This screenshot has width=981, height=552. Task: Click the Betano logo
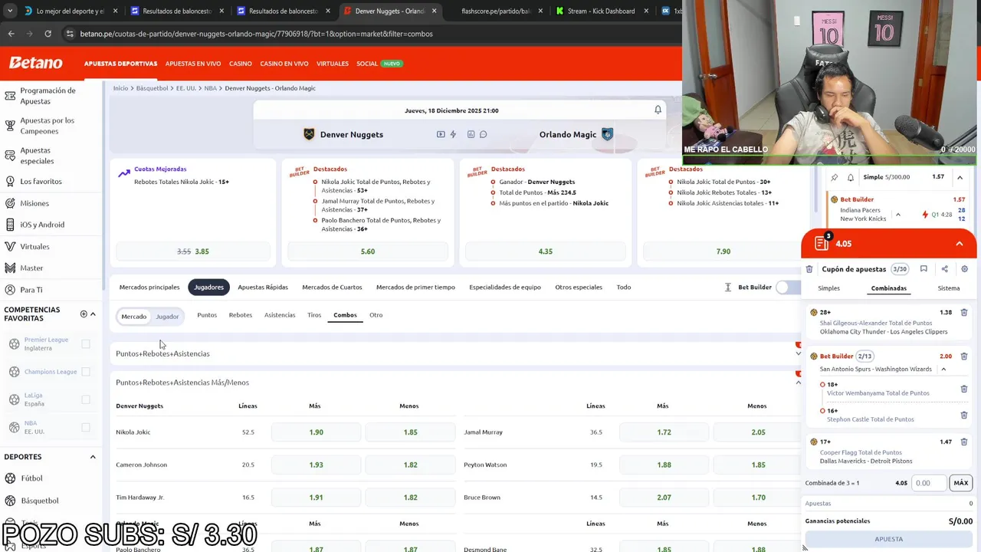coord(36,63)
